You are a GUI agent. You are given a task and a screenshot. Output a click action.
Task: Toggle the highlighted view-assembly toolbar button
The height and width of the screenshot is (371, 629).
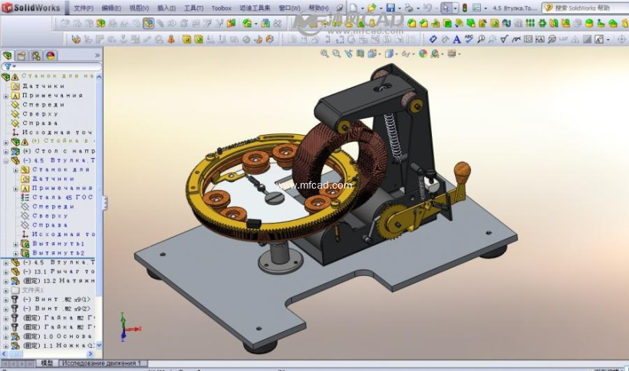(x=148, y=24)
